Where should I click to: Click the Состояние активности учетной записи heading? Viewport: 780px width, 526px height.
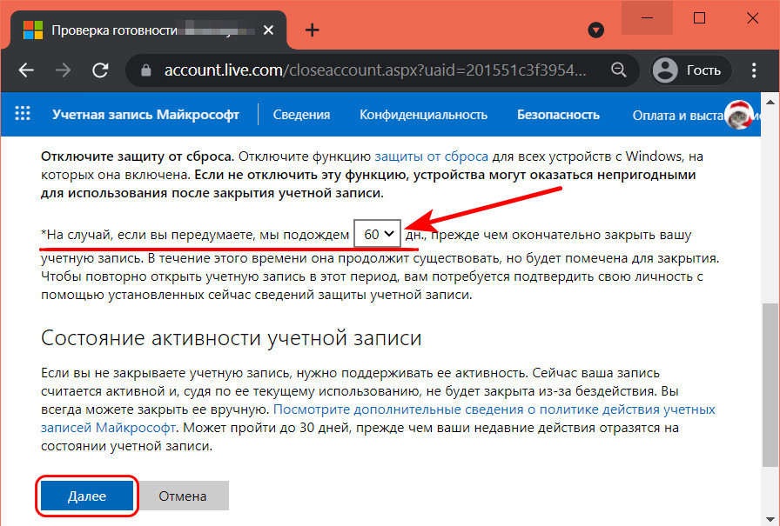(232, 338)
